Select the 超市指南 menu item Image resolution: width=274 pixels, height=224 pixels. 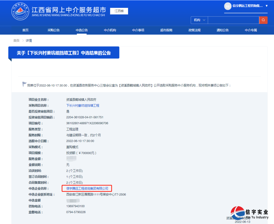(166, 30)
